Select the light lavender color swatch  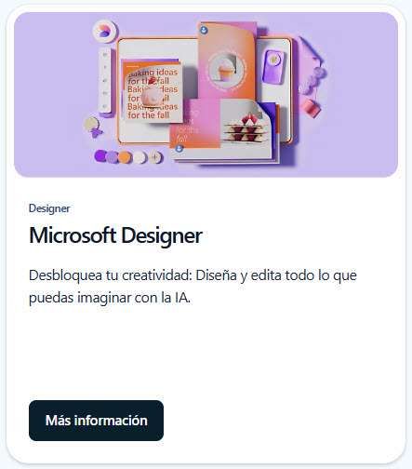pyautogui.click(x=112, y=156)
